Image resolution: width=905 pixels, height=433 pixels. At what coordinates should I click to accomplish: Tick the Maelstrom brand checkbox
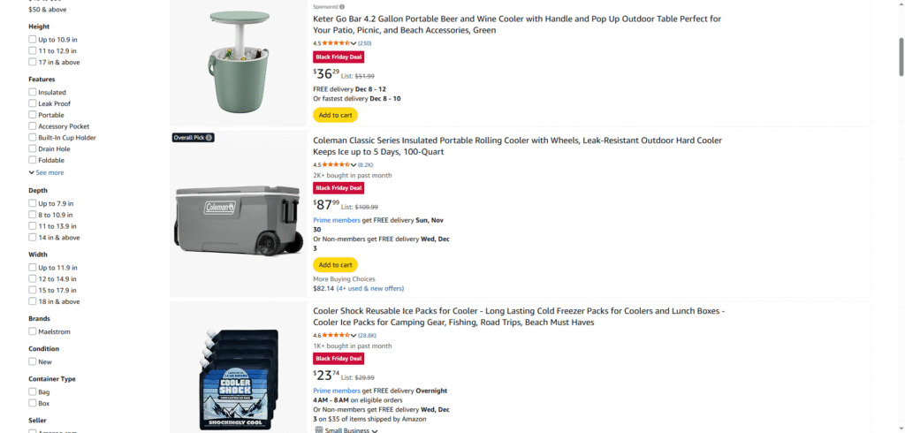coord(33,331)
